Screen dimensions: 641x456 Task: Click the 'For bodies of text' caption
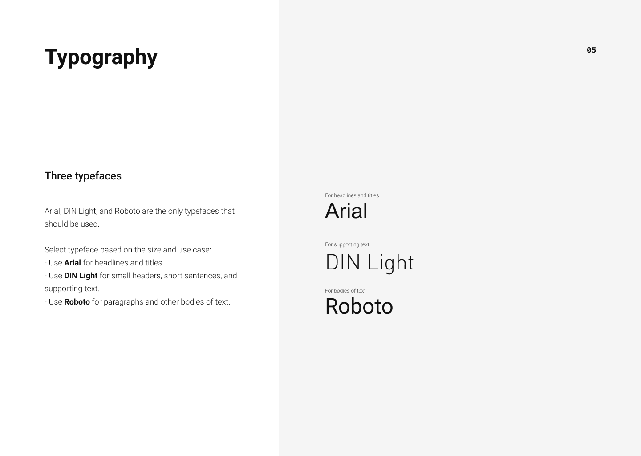345,291
